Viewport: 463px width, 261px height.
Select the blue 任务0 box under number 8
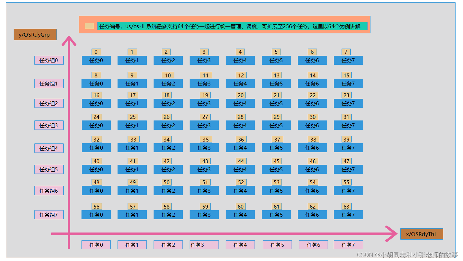click(96, 84)
